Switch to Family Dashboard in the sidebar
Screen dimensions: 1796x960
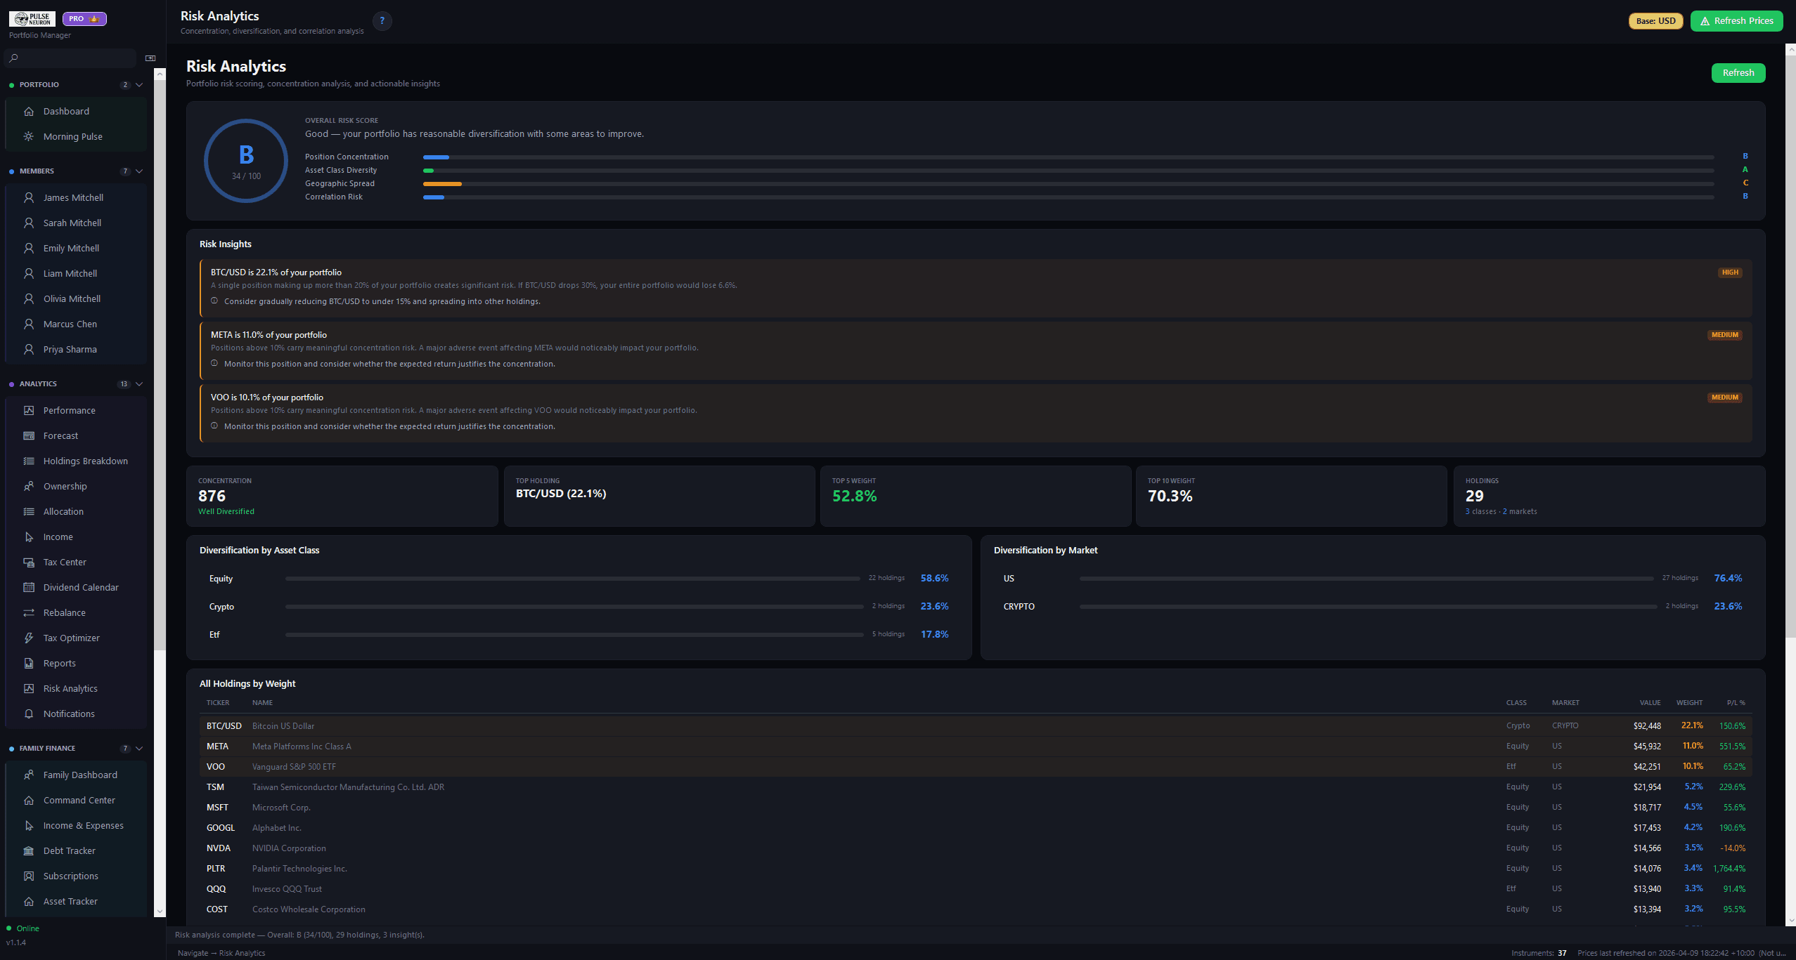click(79, 775)
